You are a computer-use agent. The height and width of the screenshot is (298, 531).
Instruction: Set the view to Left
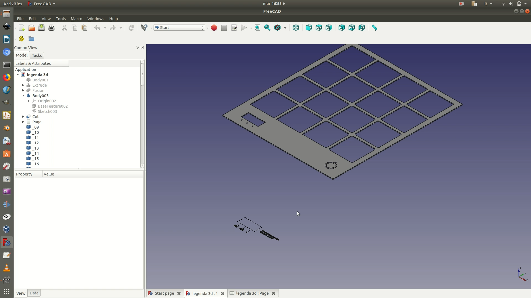pyautogui.click(x=362, y=28)
